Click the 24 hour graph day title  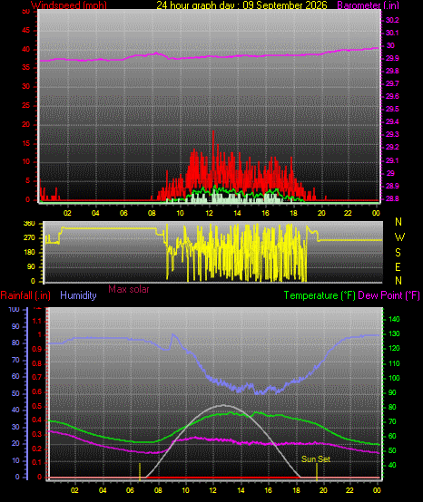pyautogui.click(x=241, y=5)
